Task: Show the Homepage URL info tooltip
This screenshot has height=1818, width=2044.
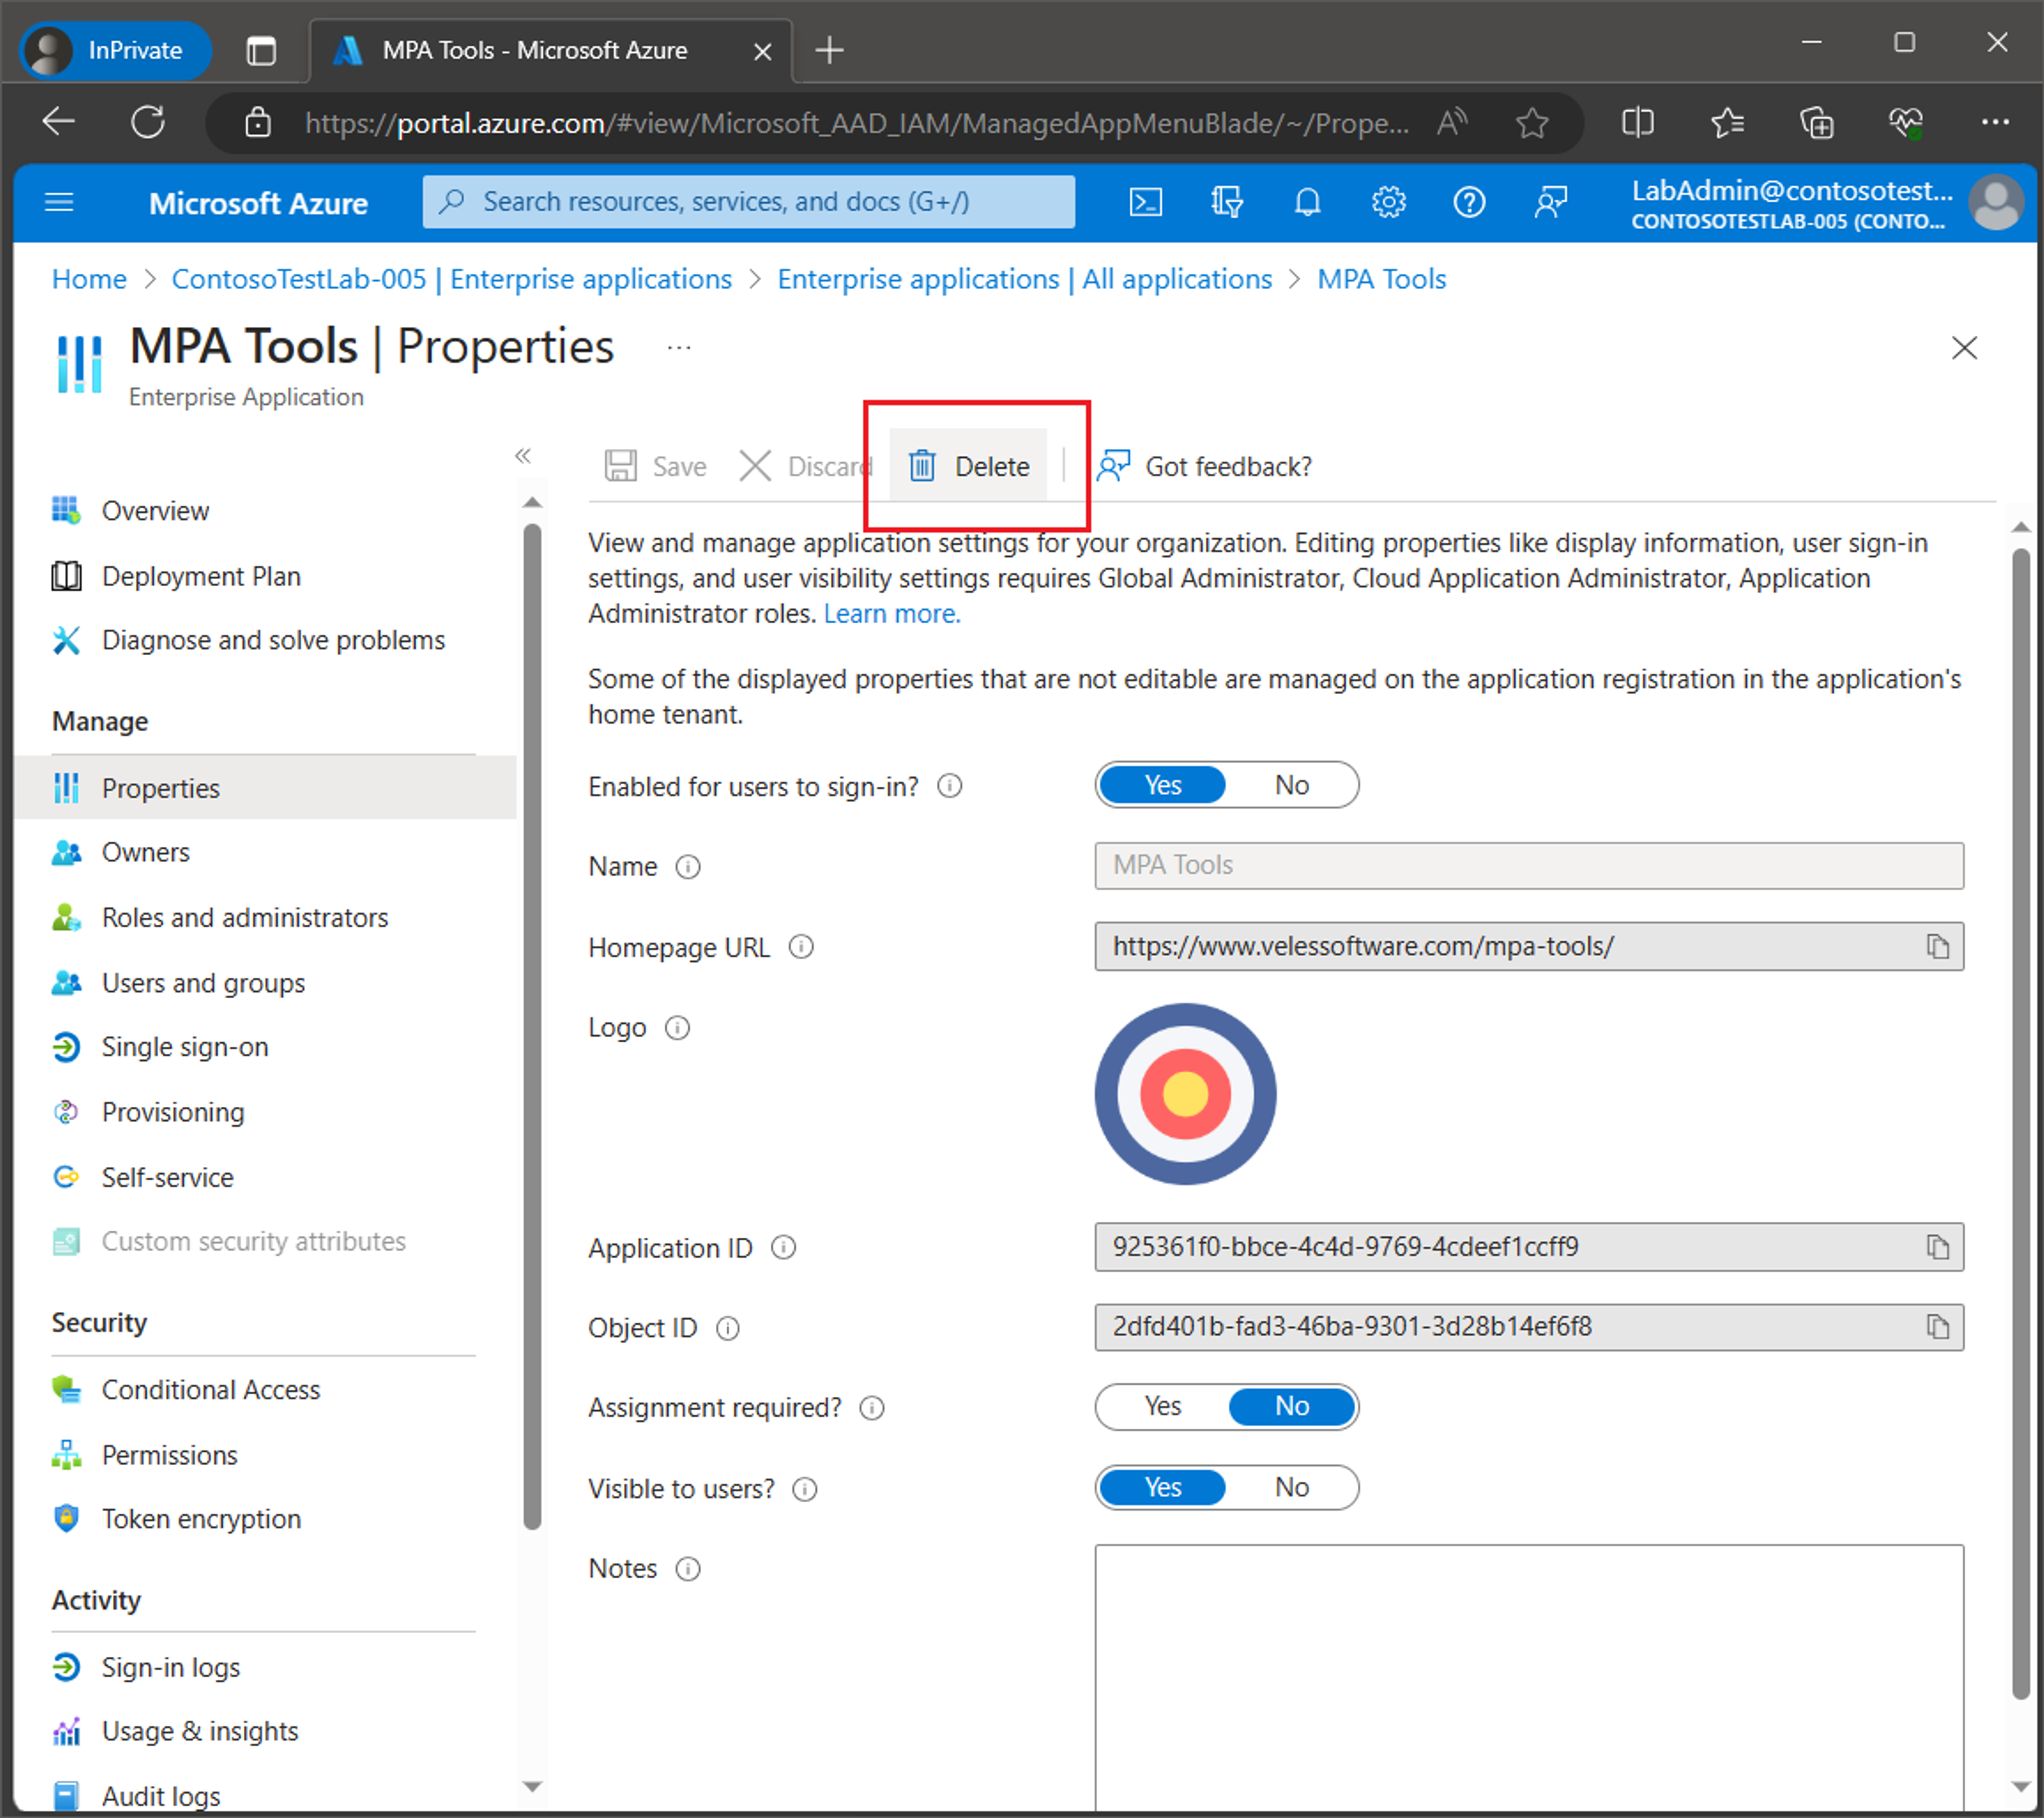Action: coord(801,947)
